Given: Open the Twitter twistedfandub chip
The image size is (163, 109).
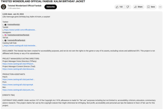Looking at the screenshot, I should (x=12, y=25).
